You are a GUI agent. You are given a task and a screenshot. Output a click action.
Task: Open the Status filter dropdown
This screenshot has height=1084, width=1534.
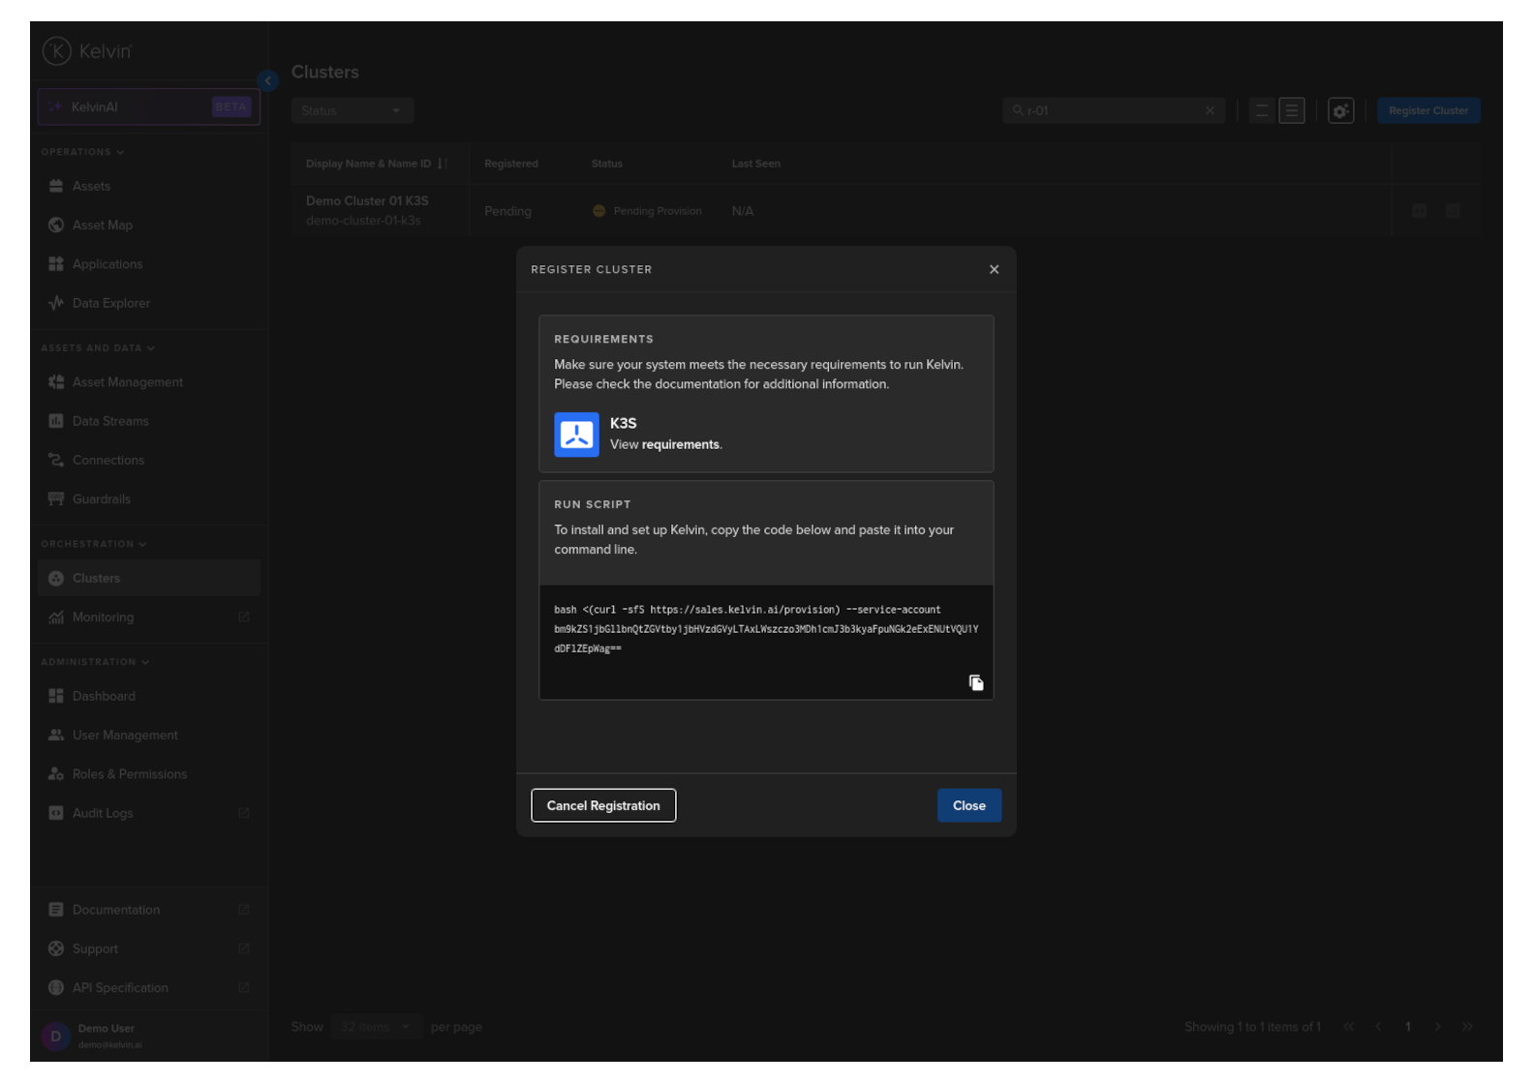tap(352, 111)
